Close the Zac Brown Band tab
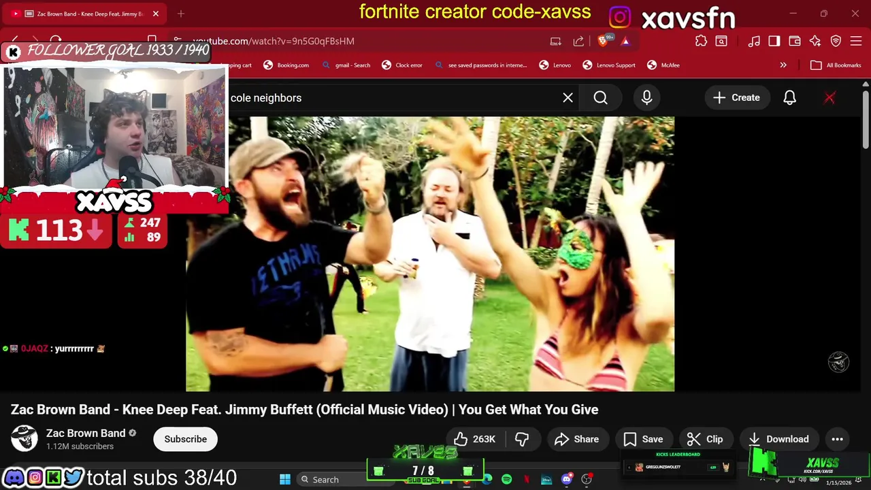The image size is (871, 490). click(156, 14)
